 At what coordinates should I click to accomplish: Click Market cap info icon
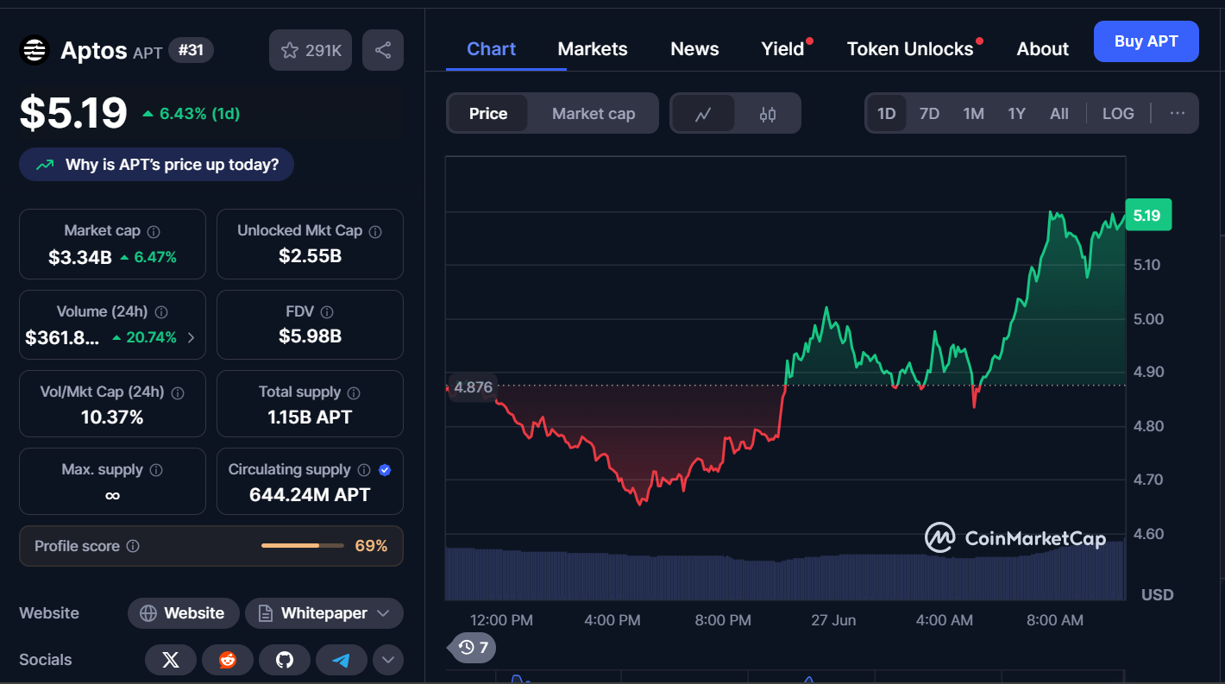coord(154,231)
